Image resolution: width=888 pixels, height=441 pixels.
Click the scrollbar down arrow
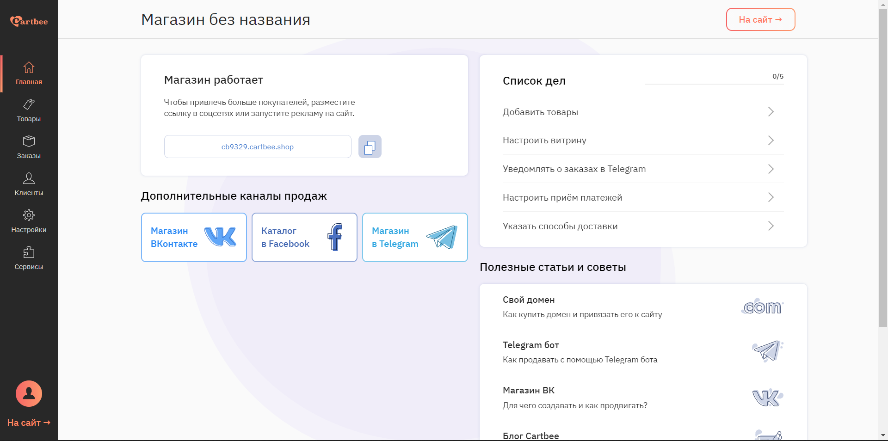883,435
